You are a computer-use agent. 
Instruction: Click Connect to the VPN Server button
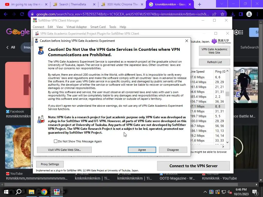193,166
